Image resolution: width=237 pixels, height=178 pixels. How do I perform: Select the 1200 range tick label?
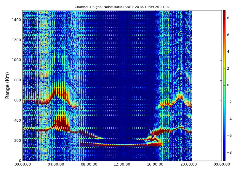[17, 40]
